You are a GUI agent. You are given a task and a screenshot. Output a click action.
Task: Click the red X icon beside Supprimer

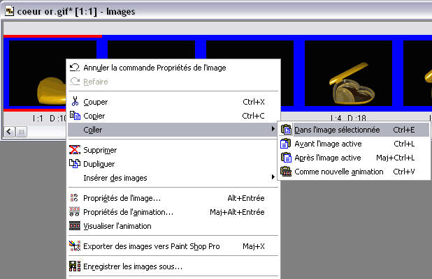coord(75,150)
